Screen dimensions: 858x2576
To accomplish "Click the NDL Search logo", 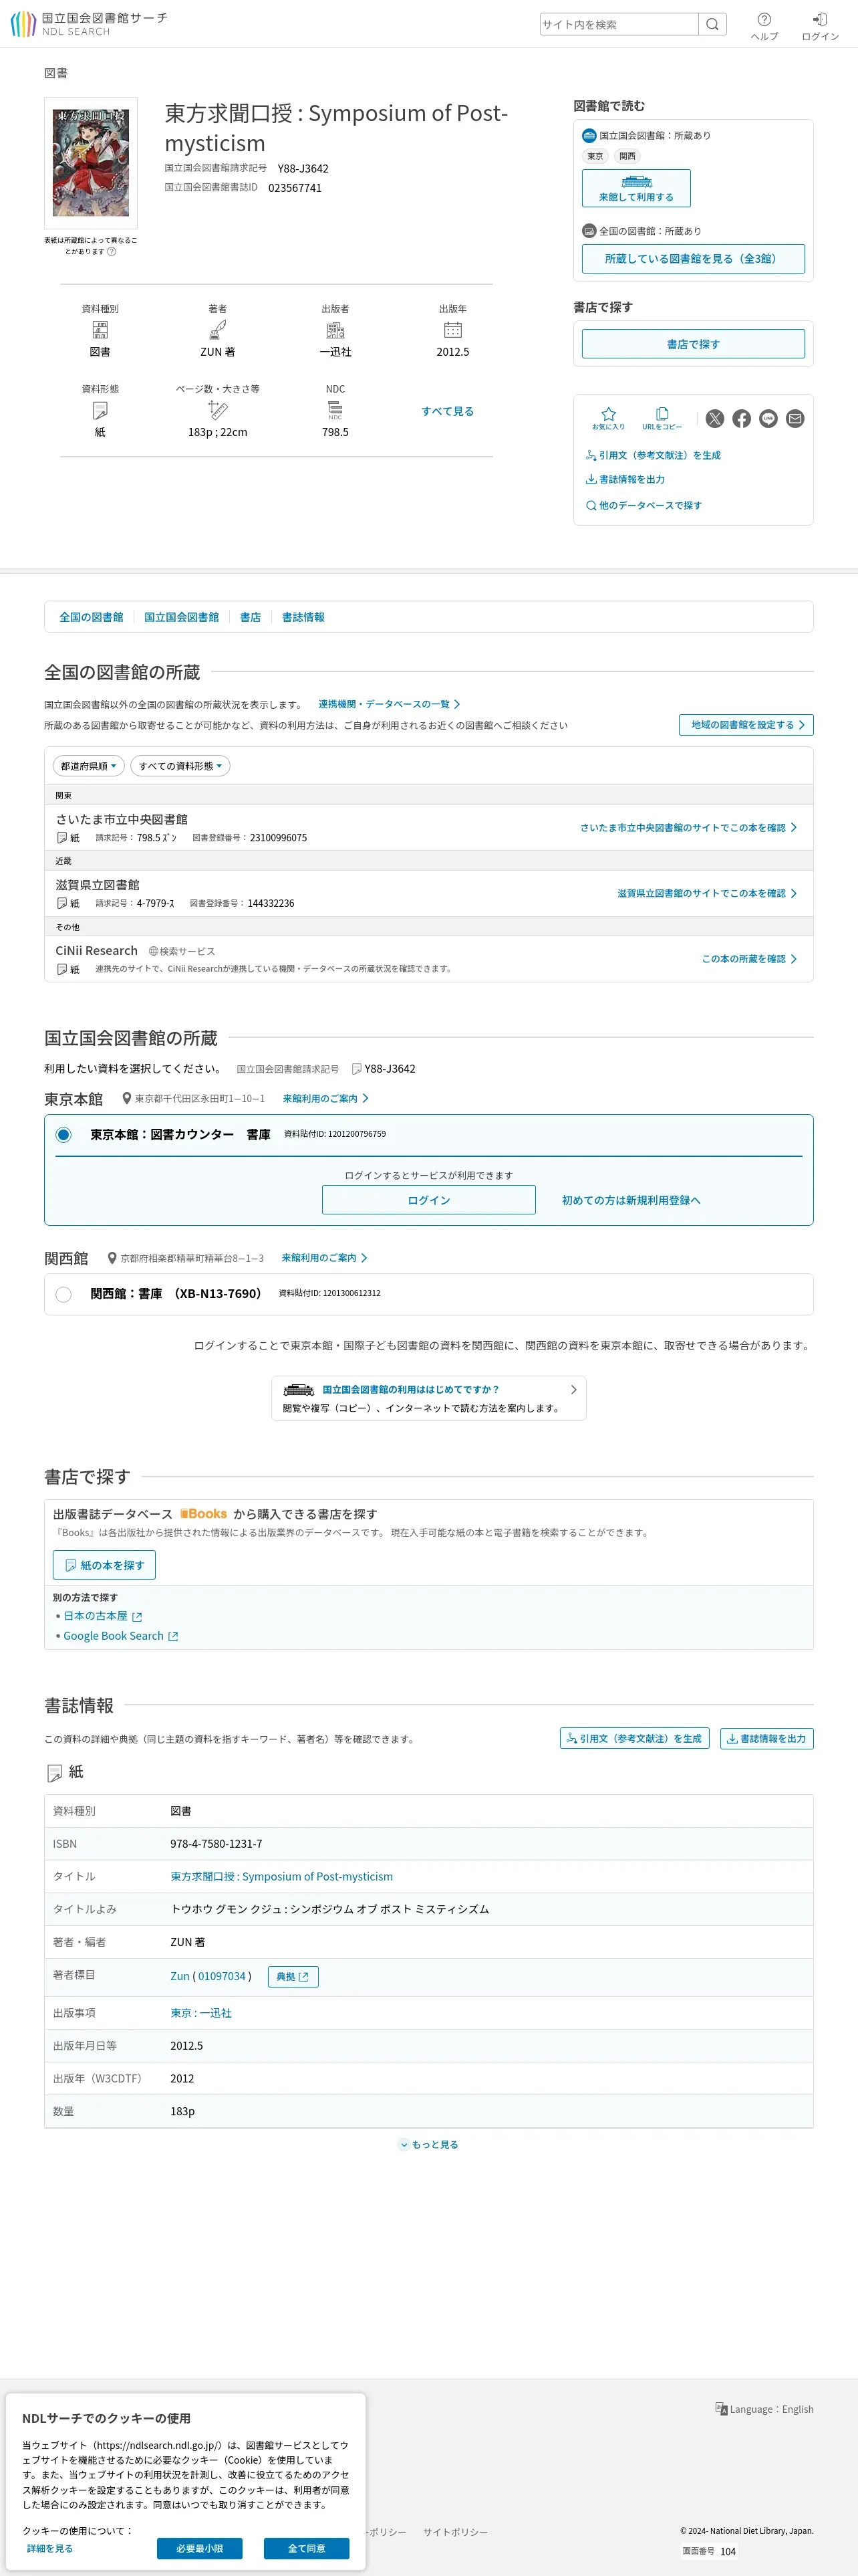I will click(88, 24).
